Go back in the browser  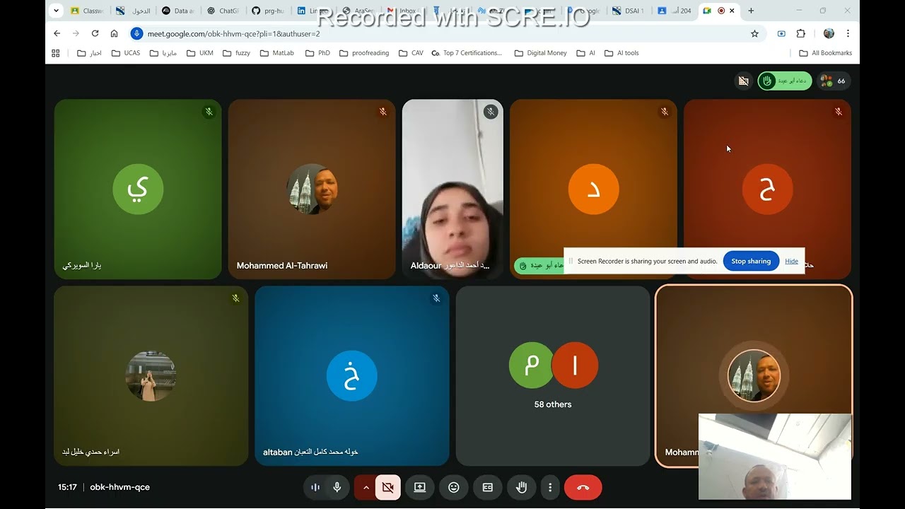(57, 33)
